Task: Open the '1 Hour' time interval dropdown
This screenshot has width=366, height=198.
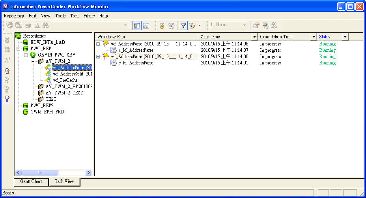Action: [x=244, y=25]
